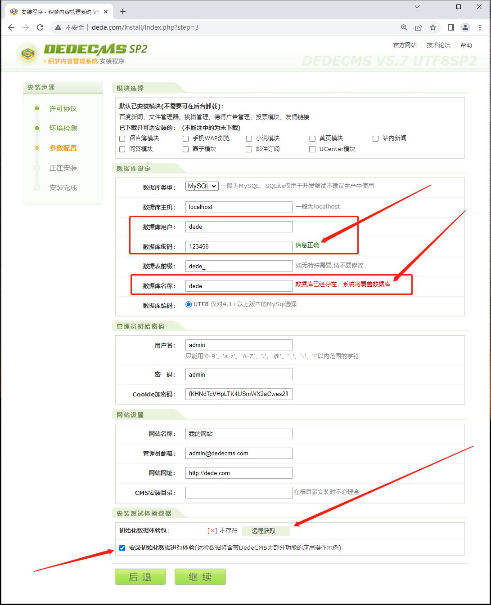491x605 pixels.
Task: Reload the install page
Action: 40,27
